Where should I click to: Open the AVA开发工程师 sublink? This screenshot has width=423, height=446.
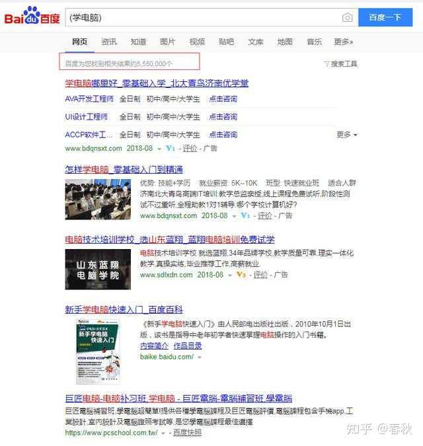click(x=89, y=99)
